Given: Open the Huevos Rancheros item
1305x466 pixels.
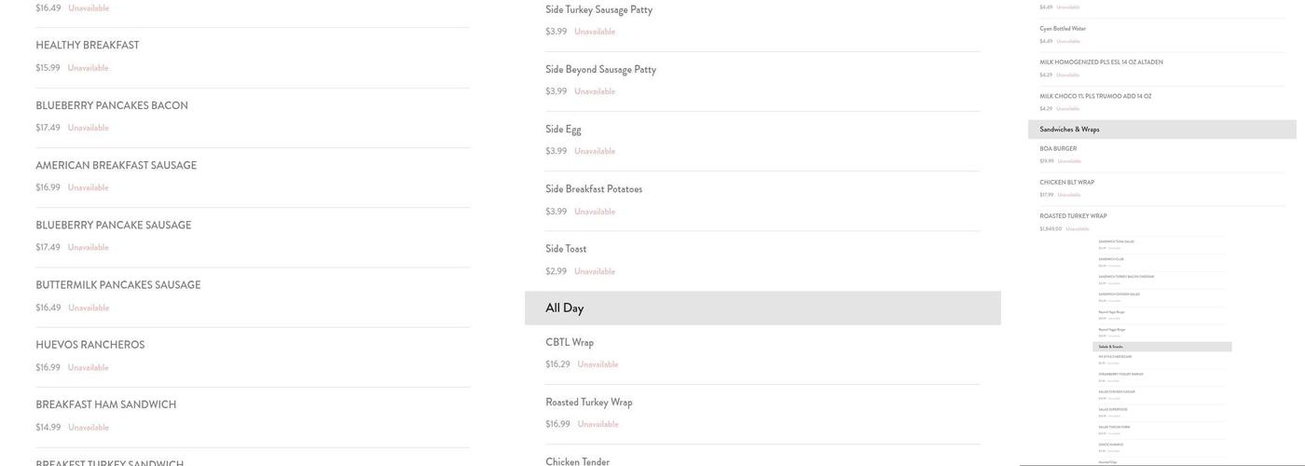Looking at the screenshot, I should 90,345.
